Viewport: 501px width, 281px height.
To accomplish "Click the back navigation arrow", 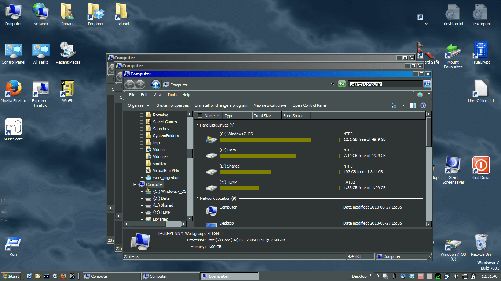I will pos(129,84).
